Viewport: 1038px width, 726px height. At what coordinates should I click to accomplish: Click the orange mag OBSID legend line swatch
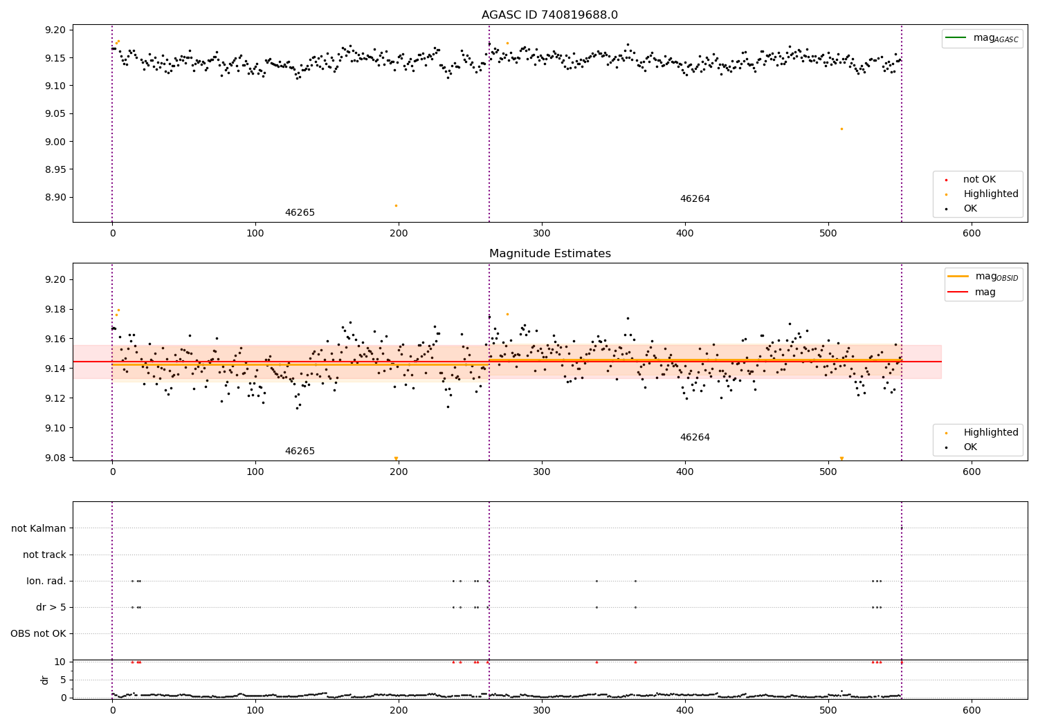click(958, 277)
